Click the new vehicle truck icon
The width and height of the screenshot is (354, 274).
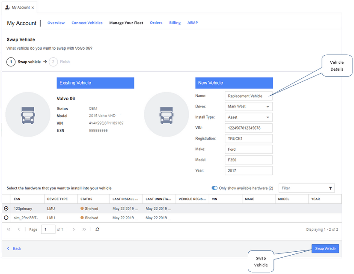(x=167, y=116)
